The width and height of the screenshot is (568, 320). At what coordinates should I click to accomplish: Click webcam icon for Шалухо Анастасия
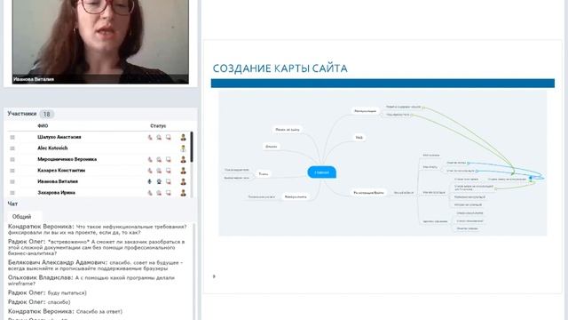tap(159, 137)
